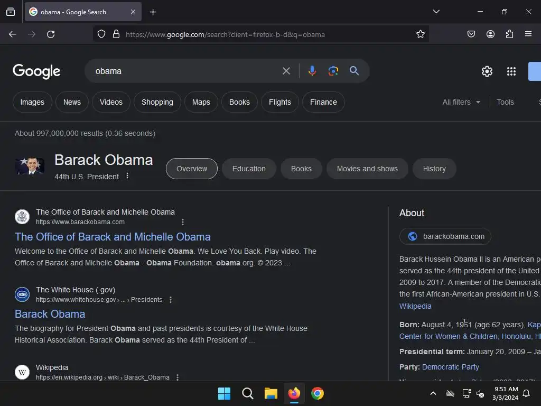
Task: Bookmark this page with star icon
Action: (420, 34)
